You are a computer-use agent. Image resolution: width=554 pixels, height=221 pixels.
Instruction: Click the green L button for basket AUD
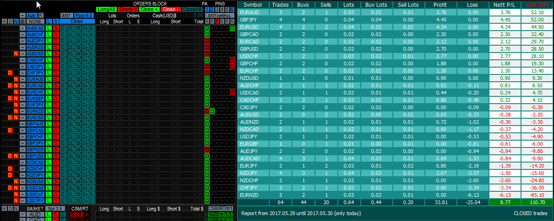[x=48, y=215]
